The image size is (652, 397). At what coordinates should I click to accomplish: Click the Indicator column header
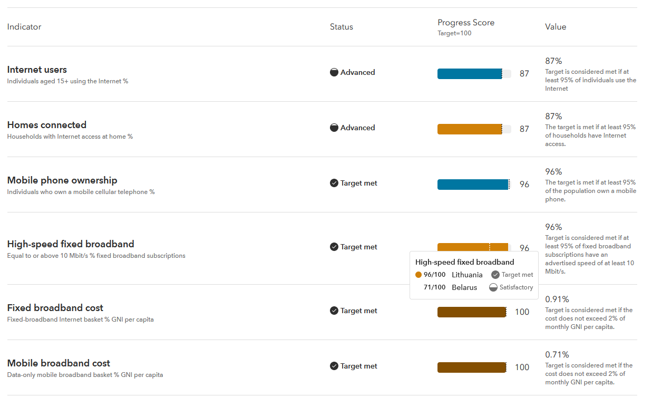[x=24, y=27]
